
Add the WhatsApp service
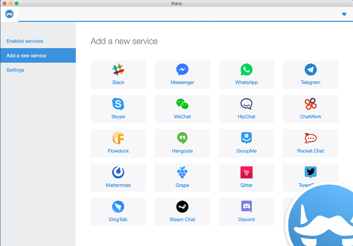pyautogui.click(x=246, y=74)
